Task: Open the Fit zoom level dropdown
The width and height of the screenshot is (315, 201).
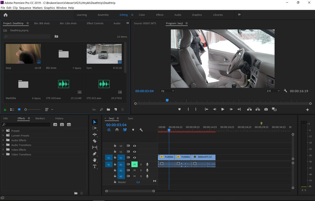Action: pos(167,91)
